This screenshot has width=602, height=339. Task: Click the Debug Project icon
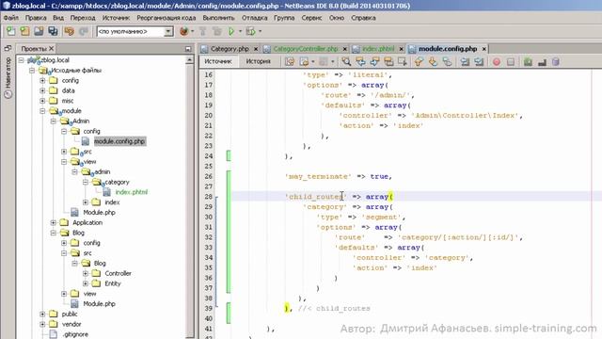point(251,31)
